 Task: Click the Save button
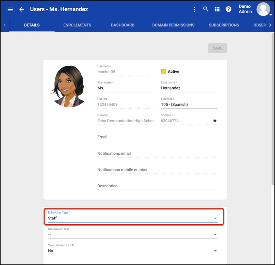[217, 48]
